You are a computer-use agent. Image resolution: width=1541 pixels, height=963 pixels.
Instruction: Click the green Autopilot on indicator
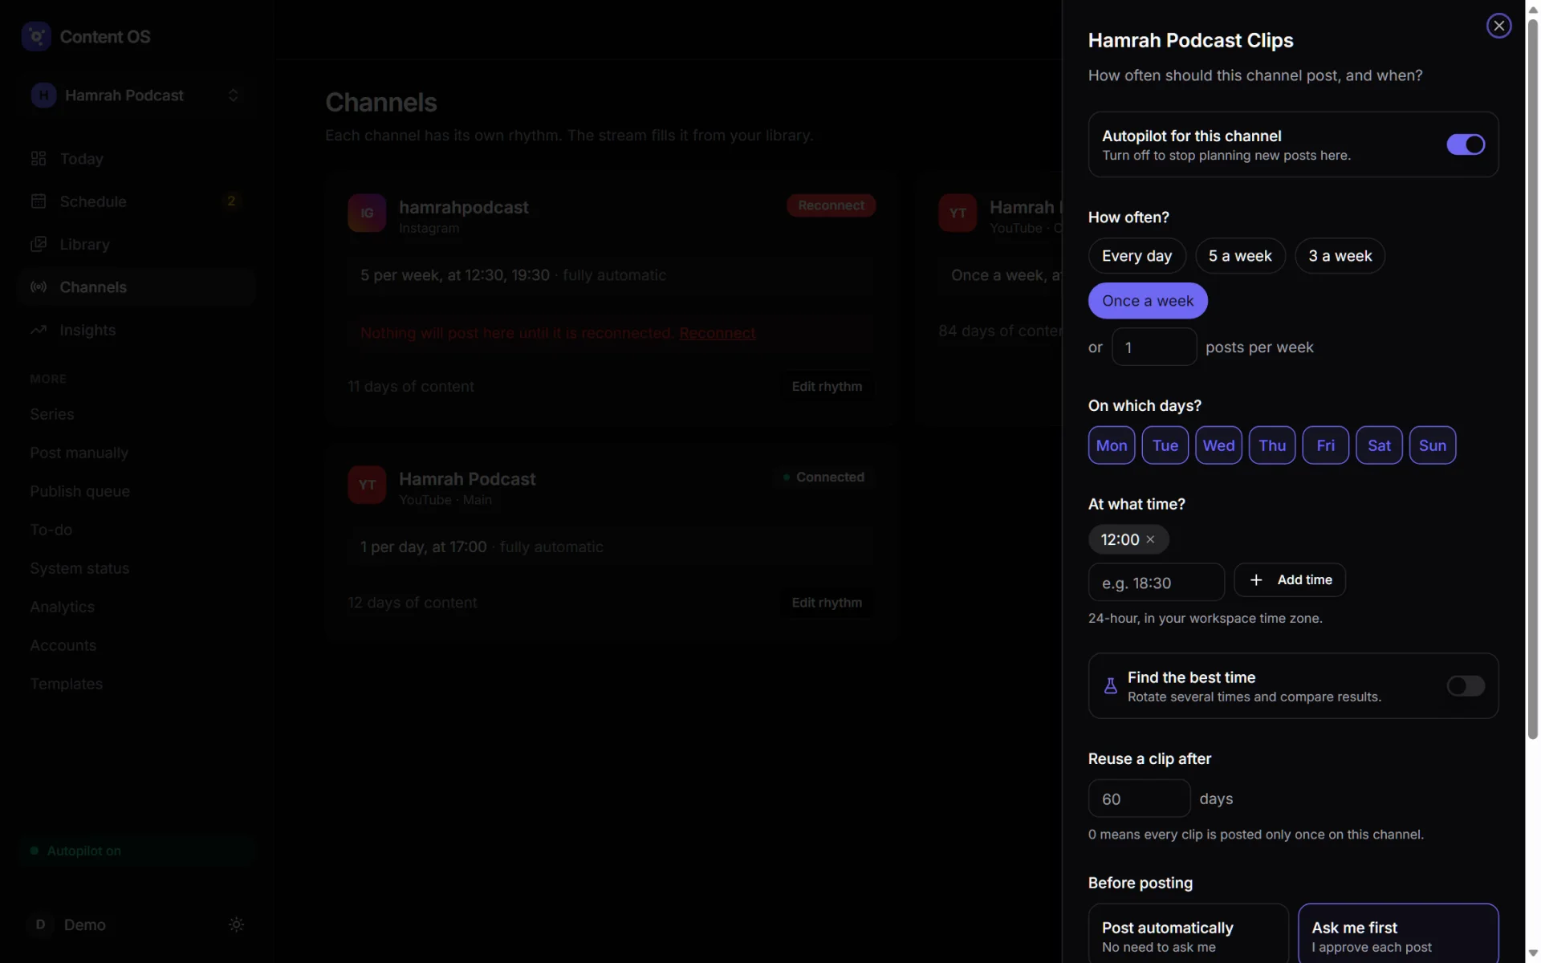click(136, 851)
